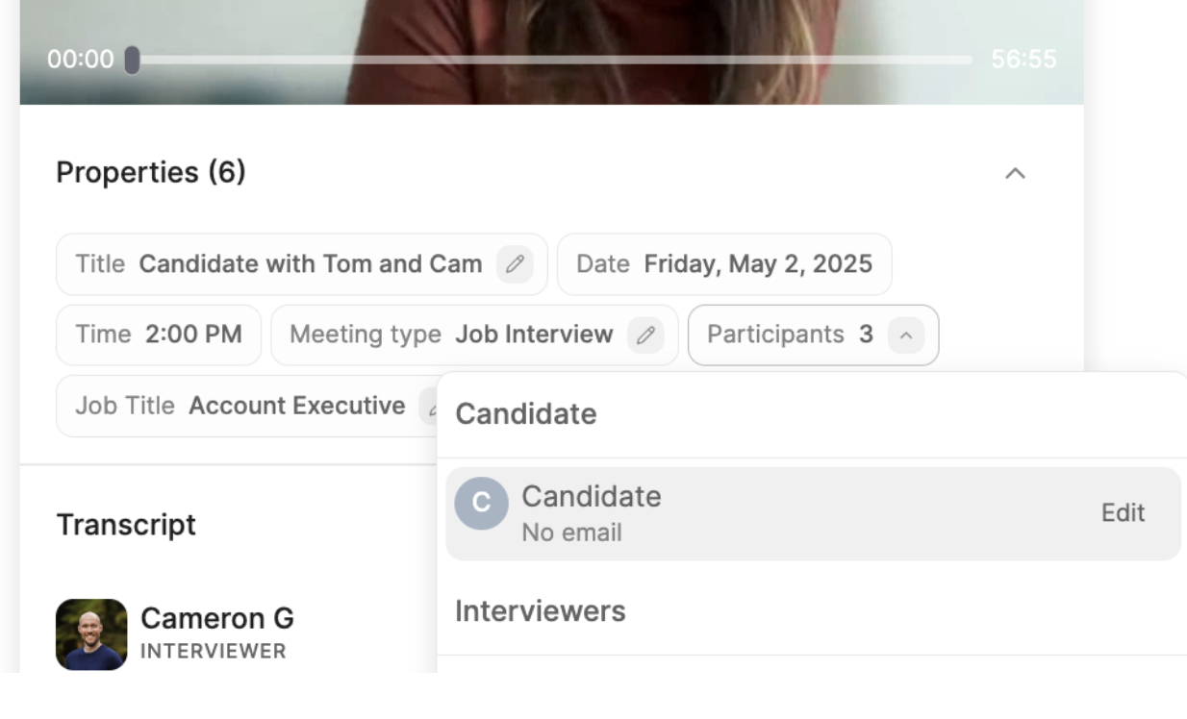Edit the Job Title using the pencil icon
This screenshot has width=1187, height=719.
pos(432,406)
